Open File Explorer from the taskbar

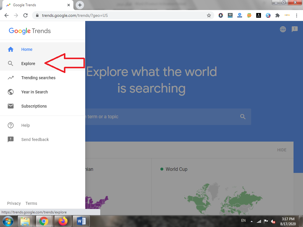[25, 221]
